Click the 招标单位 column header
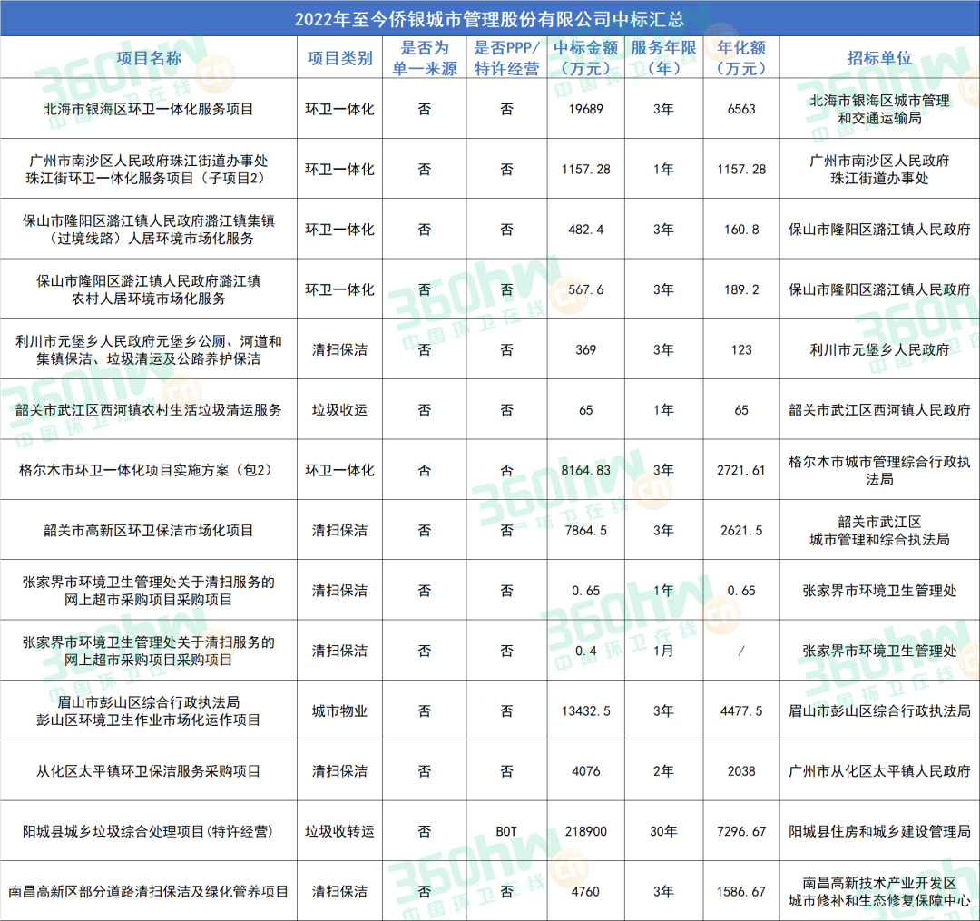 (x=879, y=58)
